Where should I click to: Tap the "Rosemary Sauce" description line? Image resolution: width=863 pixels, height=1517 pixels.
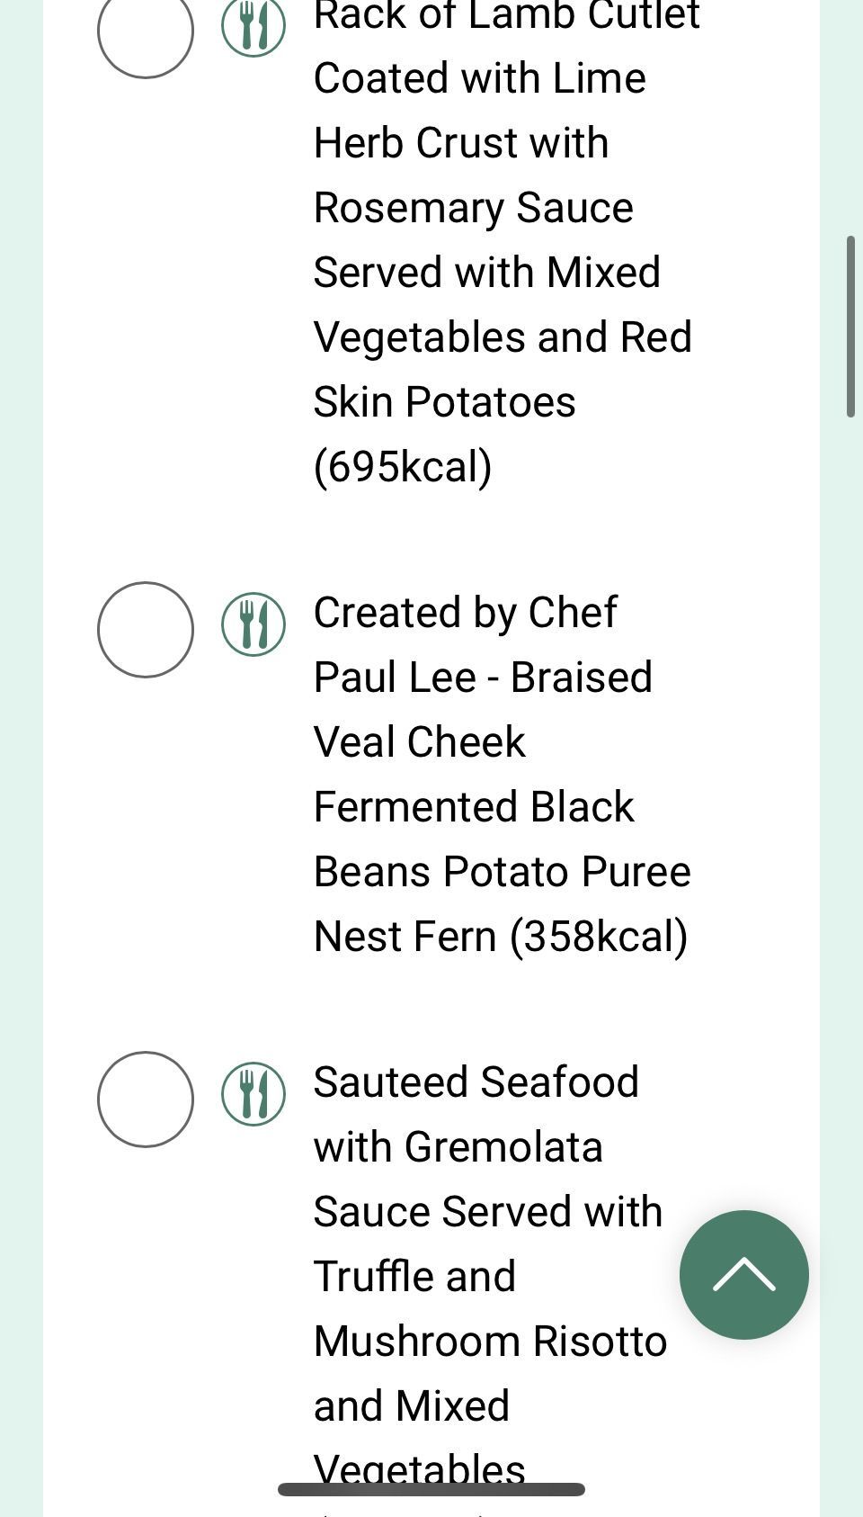[x=474, y=208]
